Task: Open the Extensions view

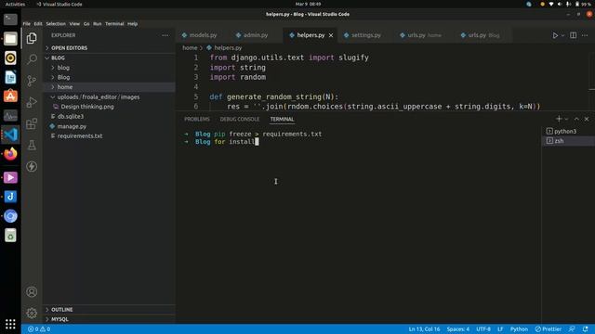Action: (x=32, y=123)
